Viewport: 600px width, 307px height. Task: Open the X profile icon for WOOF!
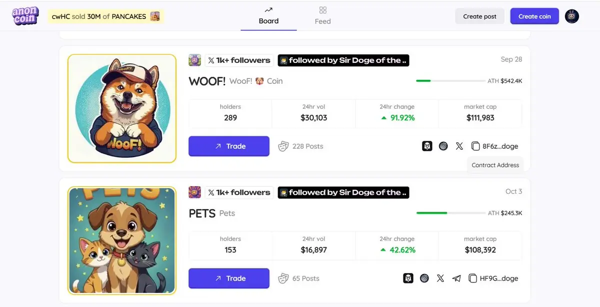tap(459, 146)
